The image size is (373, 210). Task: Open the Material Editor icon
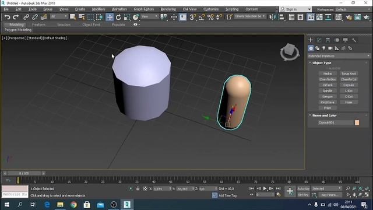point(339,17)
